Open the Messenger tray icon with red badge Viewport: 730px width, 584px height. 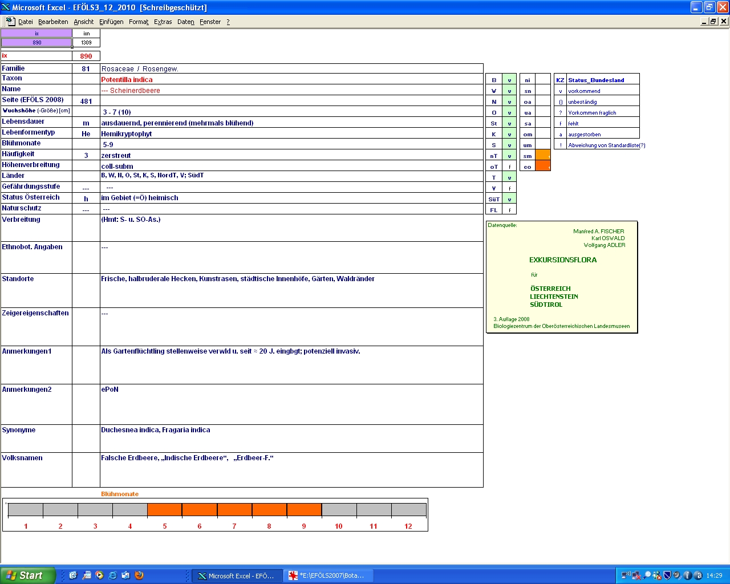(x=657, y=575)
